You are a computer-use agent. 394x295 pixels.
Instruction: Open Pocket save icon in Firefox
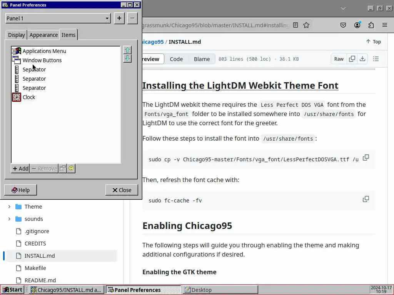343,25
